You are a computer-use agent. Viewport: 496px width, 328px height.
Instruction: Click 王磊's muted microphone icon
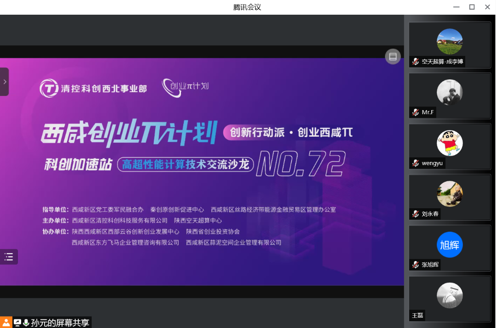412,316
